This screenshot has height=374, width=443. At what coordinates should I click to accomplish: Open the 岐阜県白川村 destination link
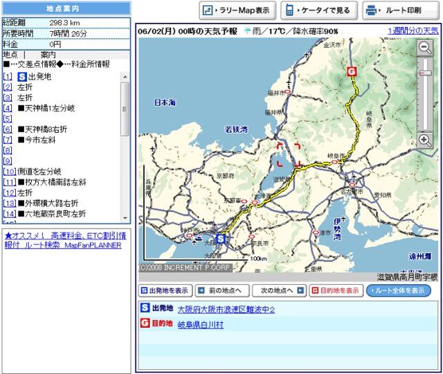click(200, 325)
